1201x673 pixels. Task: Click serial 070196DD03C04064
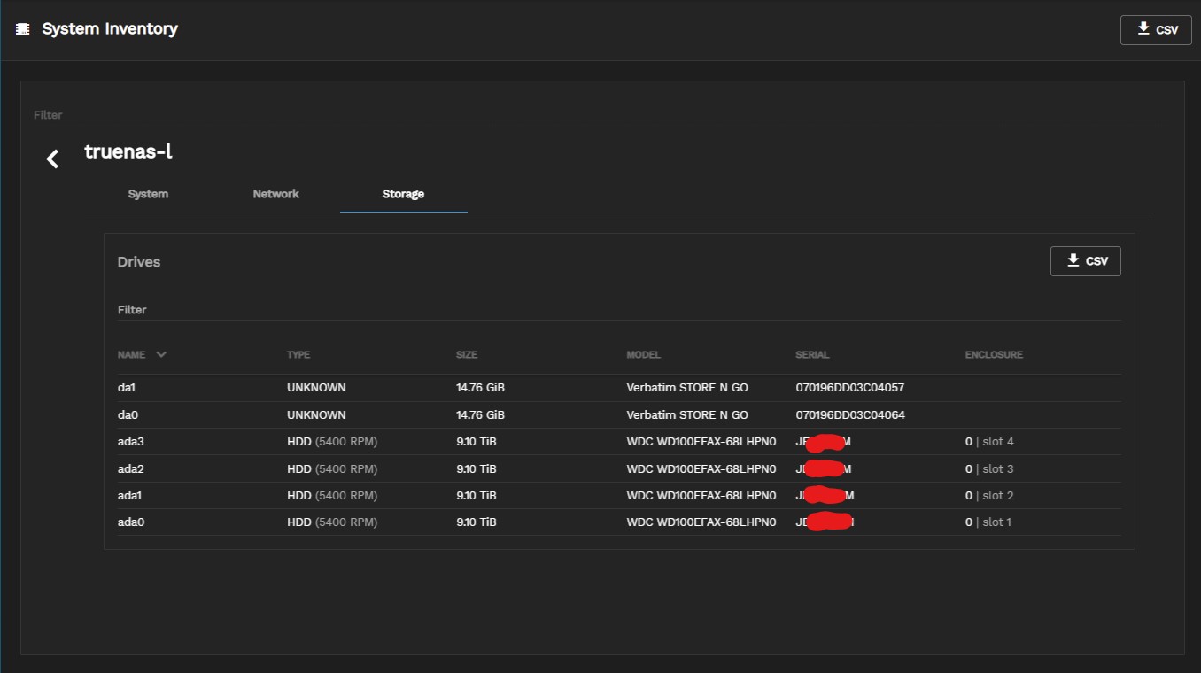[x=850, y=415]
